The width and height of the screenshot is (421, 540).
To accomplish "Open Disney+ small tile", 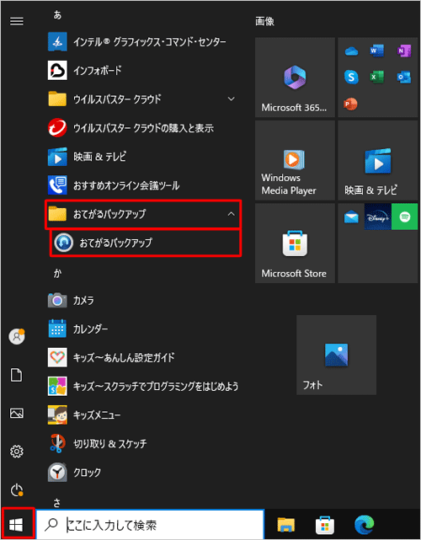I will point(377,217).
